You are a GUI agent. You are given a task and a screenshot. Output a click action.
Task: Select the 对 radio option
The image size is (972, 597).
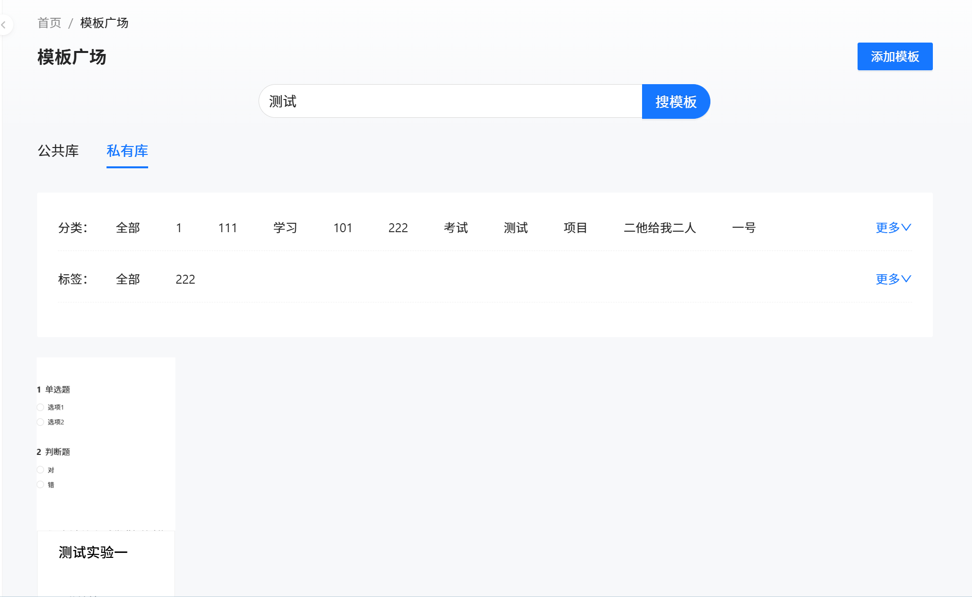(41, 470)
